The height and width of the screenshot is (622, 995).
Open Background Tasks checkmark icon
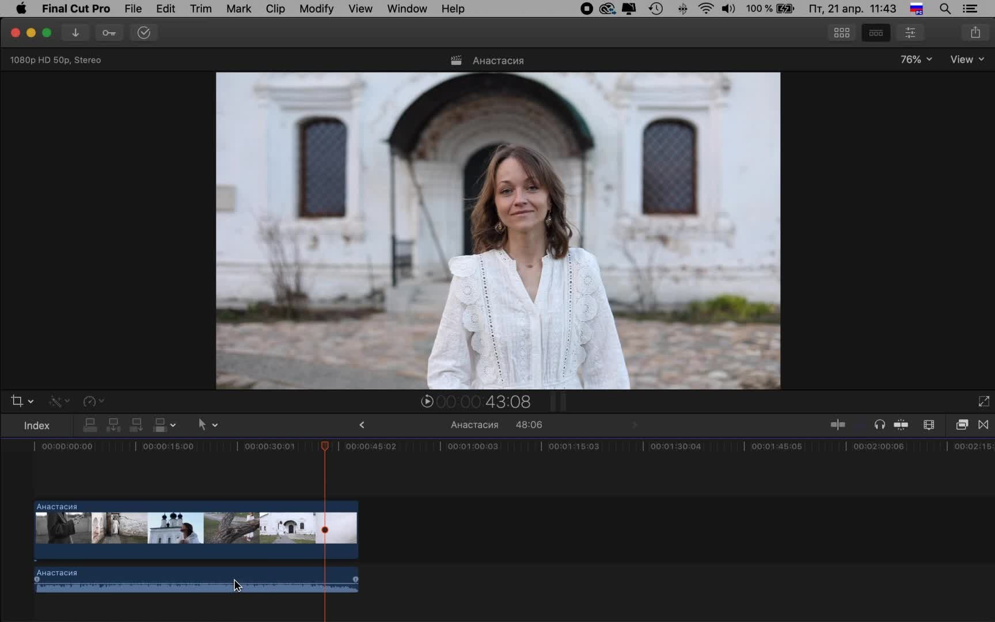tap(143, 33)
